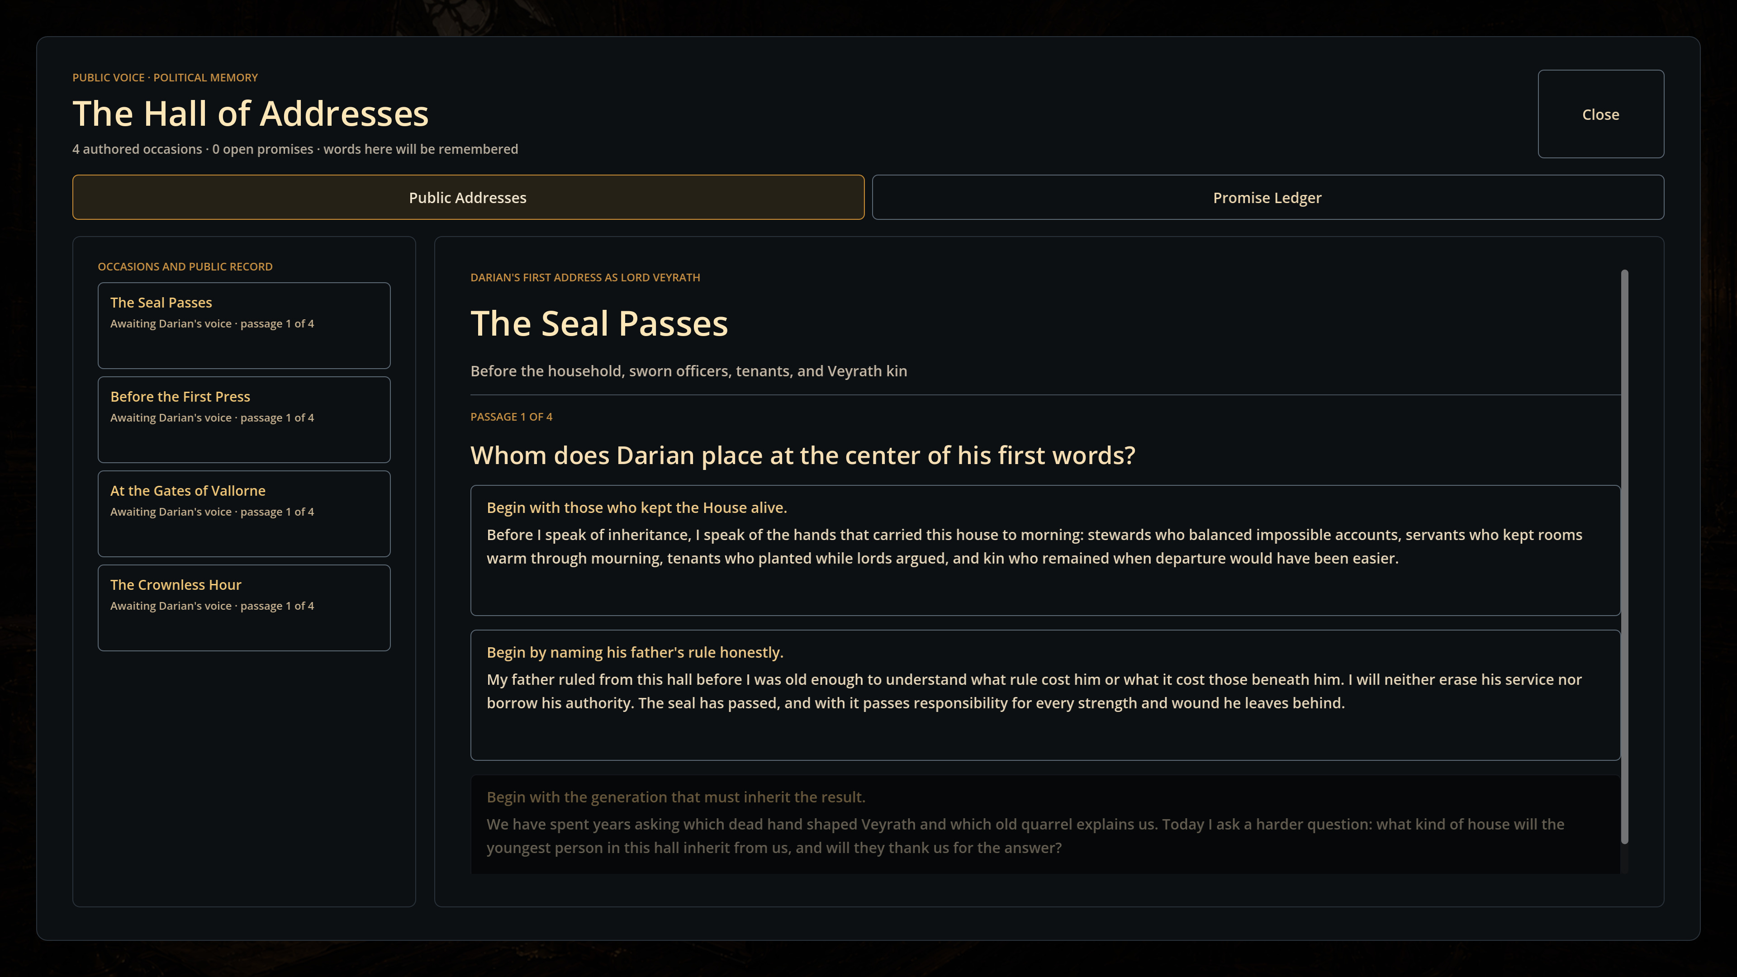The width and height of the screenshot is (1737, 977).
Task: Pick 'Begin by naming his father's rule honestly'
Action: click(x=1045, y=695)
